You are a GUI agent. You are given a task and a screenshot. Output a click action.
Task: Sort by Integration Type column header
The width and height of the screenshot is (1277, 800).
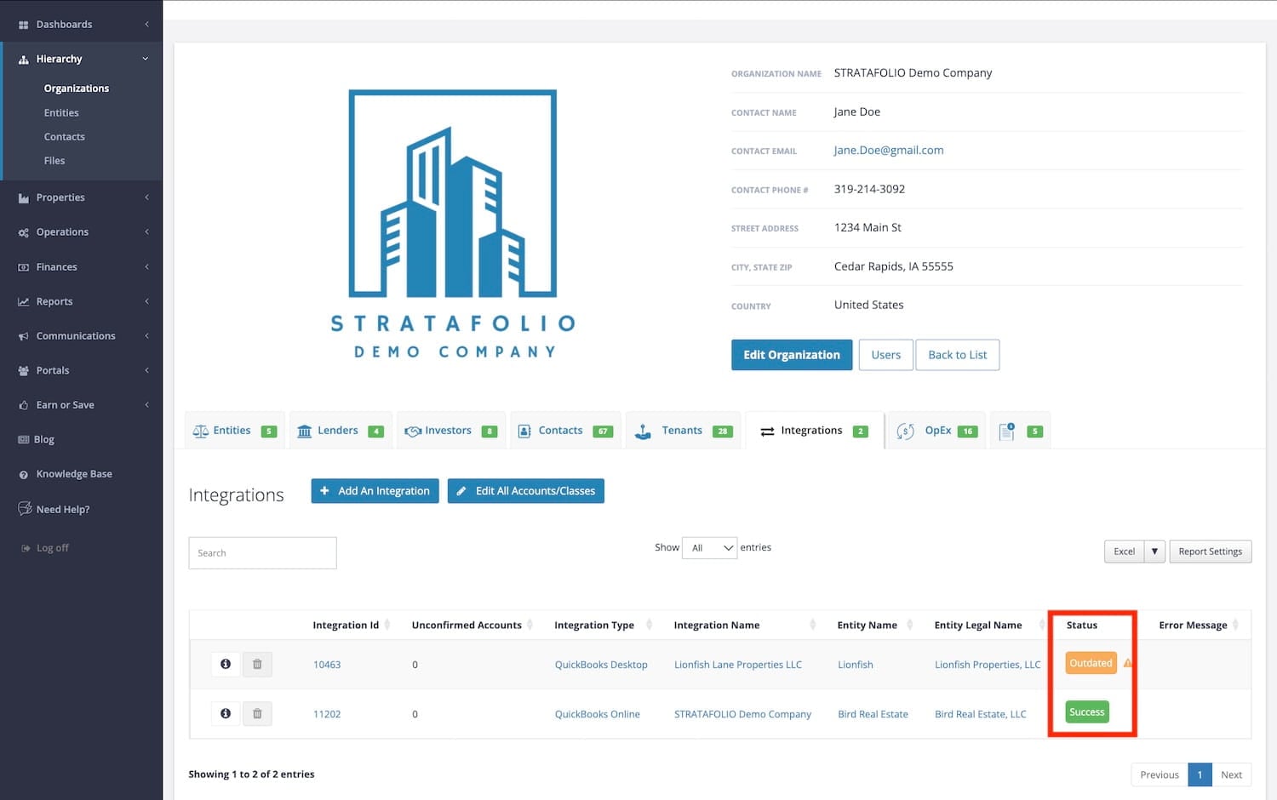coord(594,625)
